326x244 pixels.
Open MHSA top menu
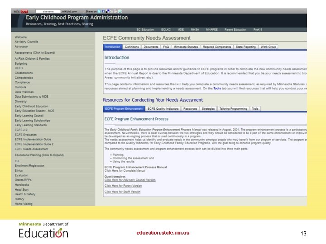[195, 30]
